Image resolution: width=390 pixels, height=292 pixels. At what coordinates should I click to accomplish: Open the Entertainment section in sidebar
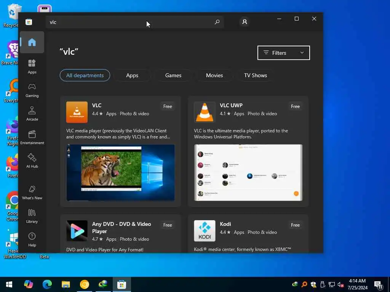pyautogui.click(x=32, y=137)
